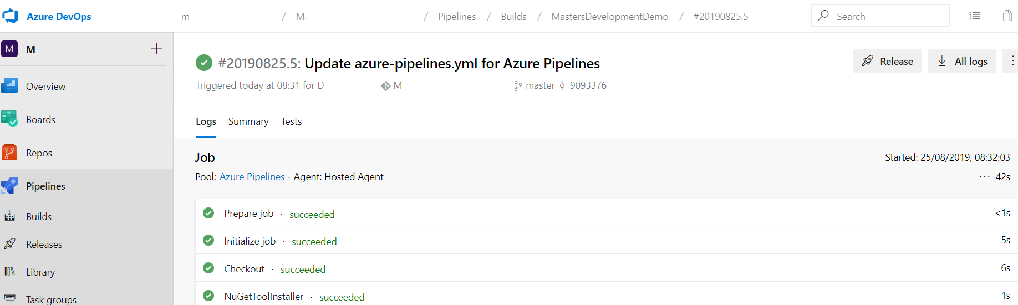Click the Prepare job success icon
The image size is (1018, 305).
tap(208, 213)
